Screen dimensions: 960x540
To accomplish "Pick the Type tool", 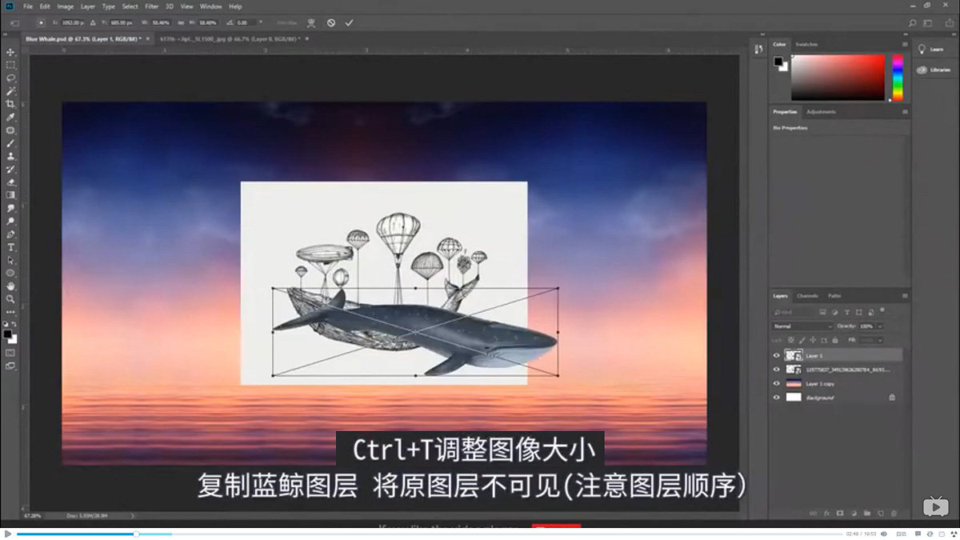I will (10, 247).
